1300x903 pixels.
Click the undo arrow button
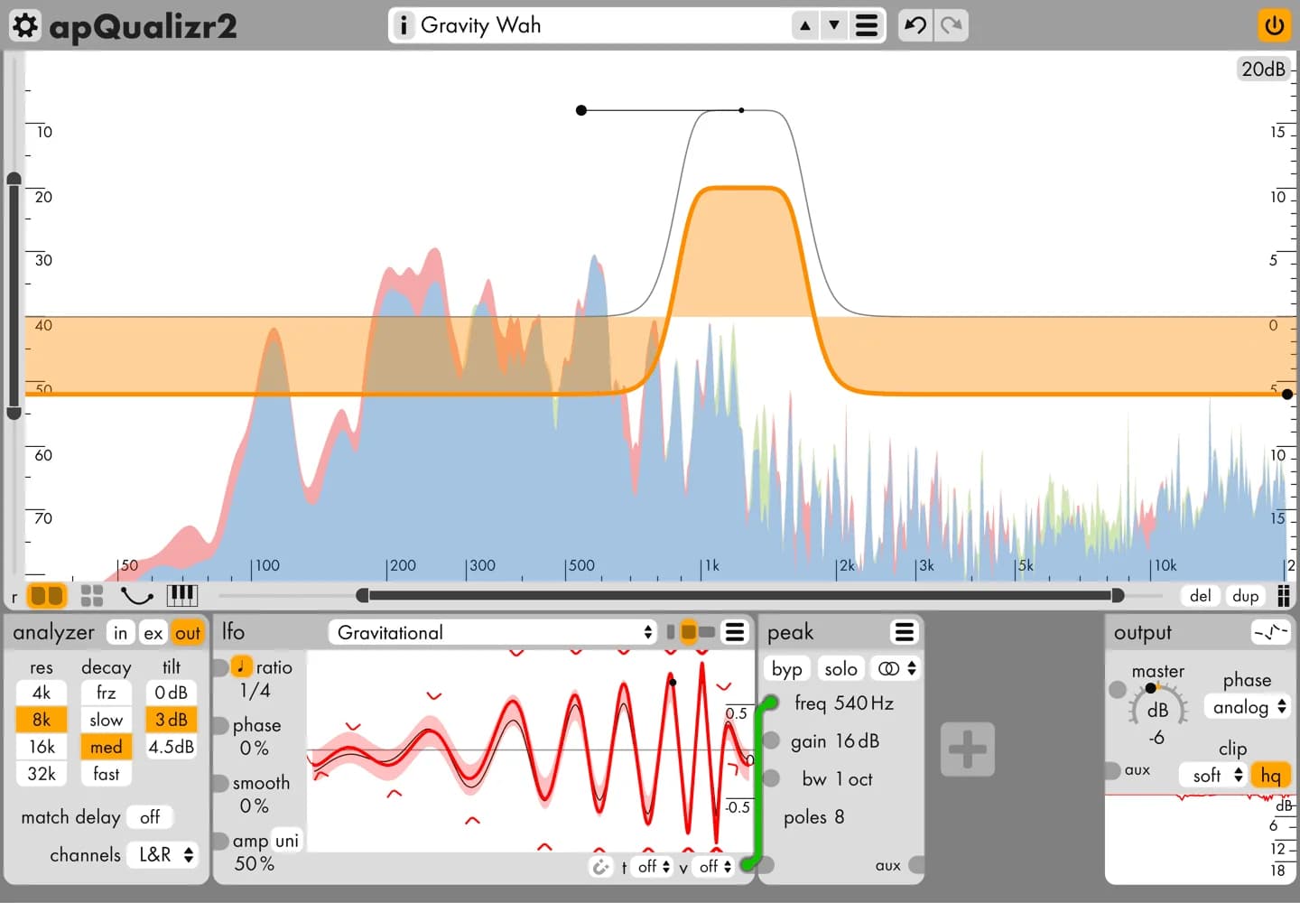[915, 25]
